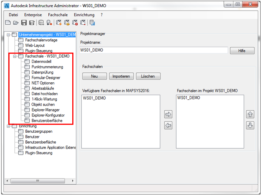Move Fachschale up in project list
Screen dimensions: 264x196
click(x=250, y=114)
